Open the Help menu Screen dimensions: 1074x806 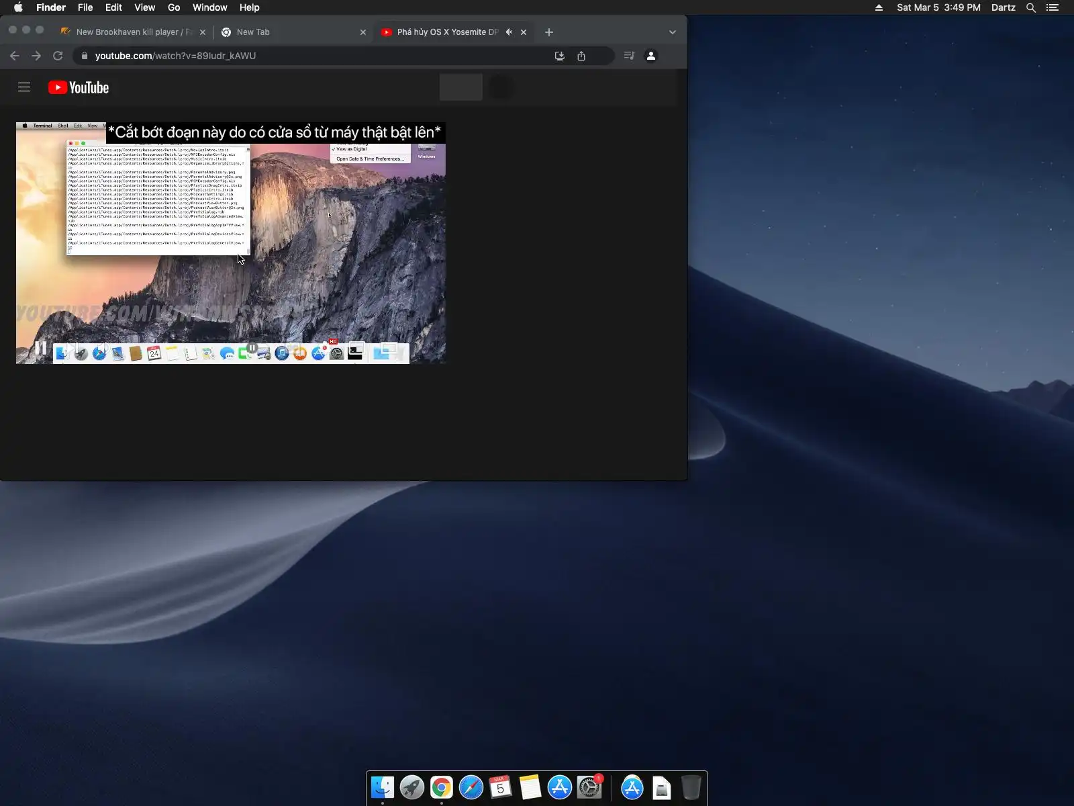click(x=250, y=7)
